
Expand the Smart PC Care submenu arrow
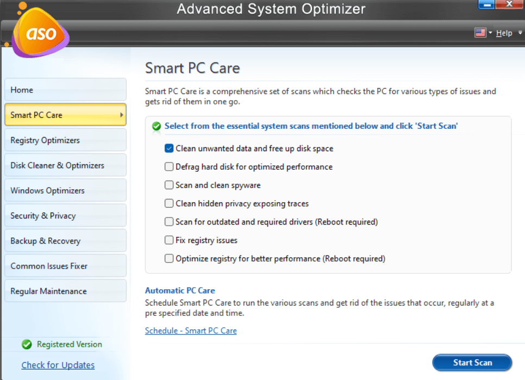point(121,115)
